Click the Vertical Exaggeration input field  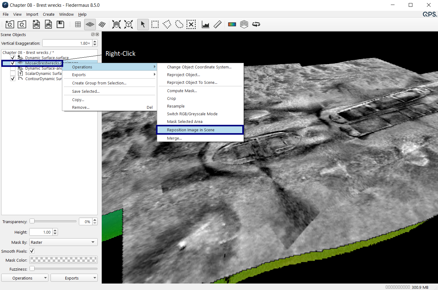coord(67,43)
